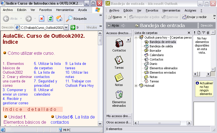
Task: Close the Lista de carpetas pane
Action: (x=189, y=33)
